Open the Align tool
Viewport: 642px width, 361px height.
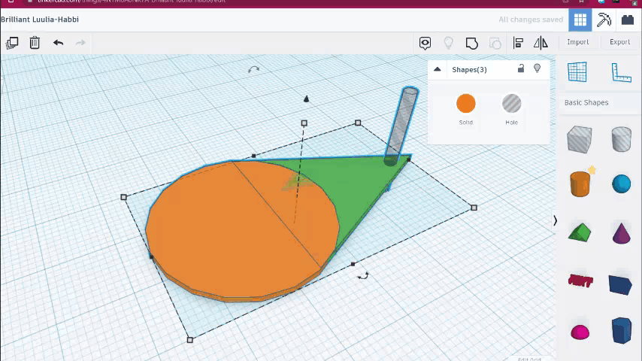518,43
